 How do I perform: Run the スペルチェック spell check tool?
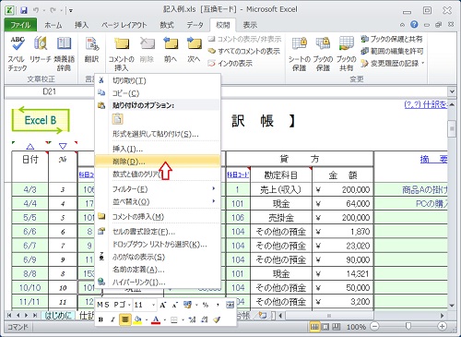click(x=18, y=54)
